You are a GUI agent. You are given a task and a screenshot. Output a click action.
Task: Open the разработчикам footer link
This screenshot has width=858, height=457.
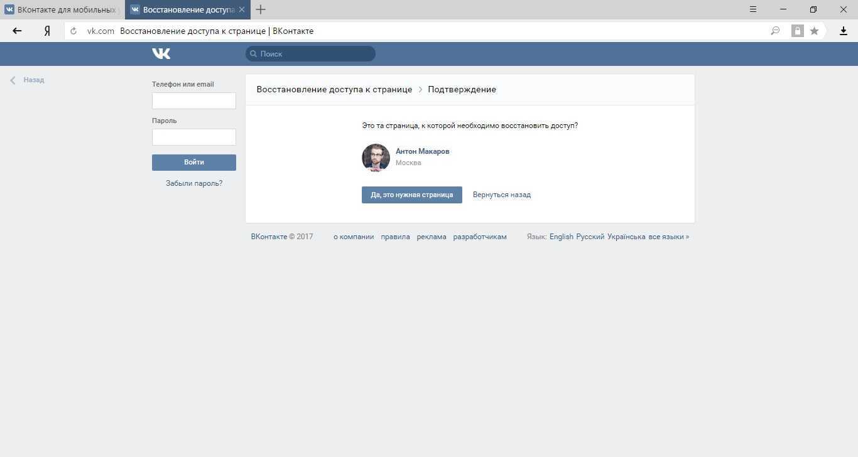tap(480, 237)
